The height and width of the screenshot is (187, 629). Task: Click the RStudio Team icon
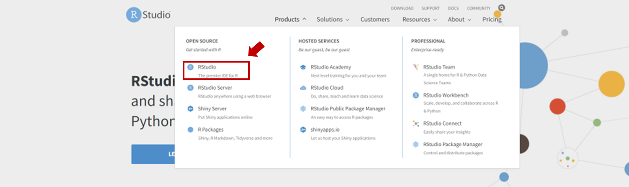click(x=416, y=67)
